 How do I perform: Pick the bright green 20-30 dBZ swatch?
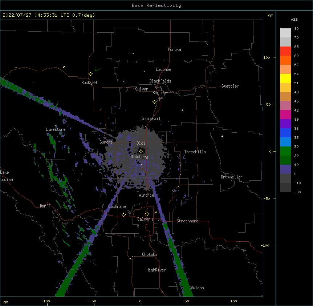tap(285, 151)
